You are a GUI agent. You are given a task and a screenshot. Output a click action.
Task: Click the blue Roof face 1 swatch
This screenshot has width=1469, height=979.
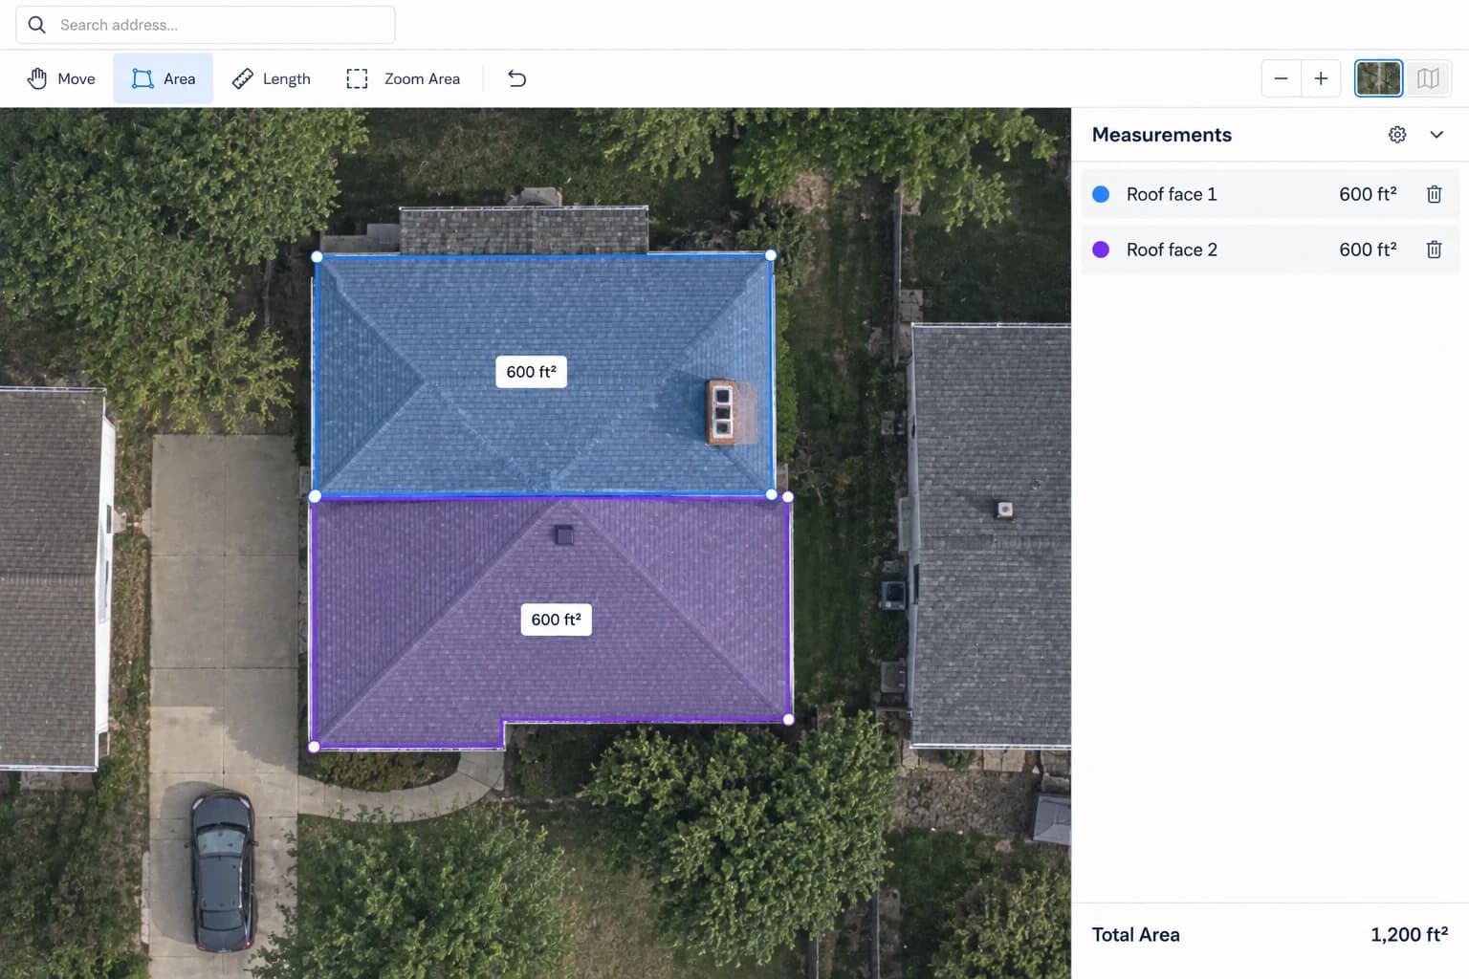point(1101,194)
